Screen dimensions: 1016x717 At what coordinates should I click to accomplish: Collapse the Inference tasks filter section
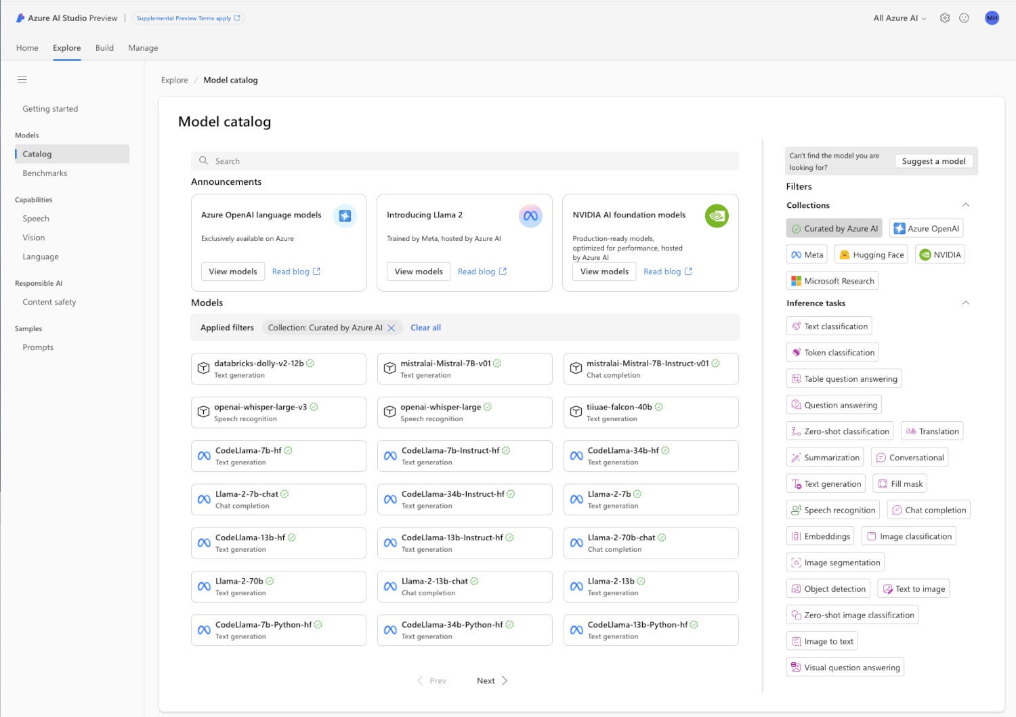966,303
